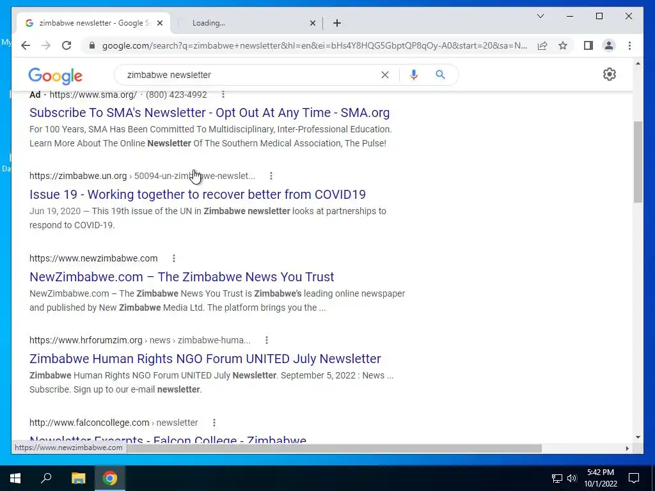Image resolution: width=655 pixels, height=491 pixels.
Task: Go back to the previous page
Action: point(26,45)
